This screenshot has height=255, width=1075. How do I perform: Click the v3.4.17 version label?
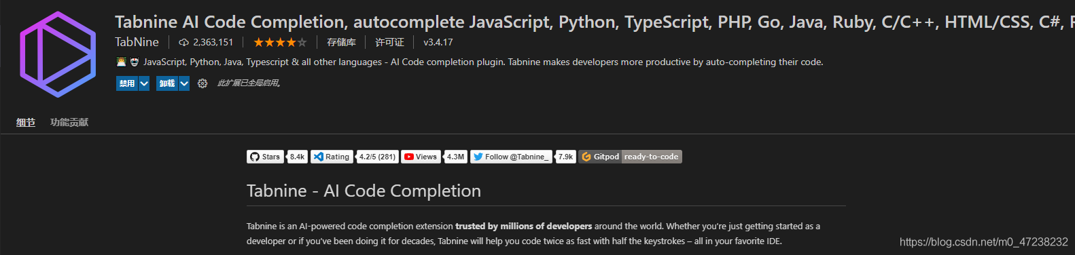pyautogui.click(x=438, y=42)
